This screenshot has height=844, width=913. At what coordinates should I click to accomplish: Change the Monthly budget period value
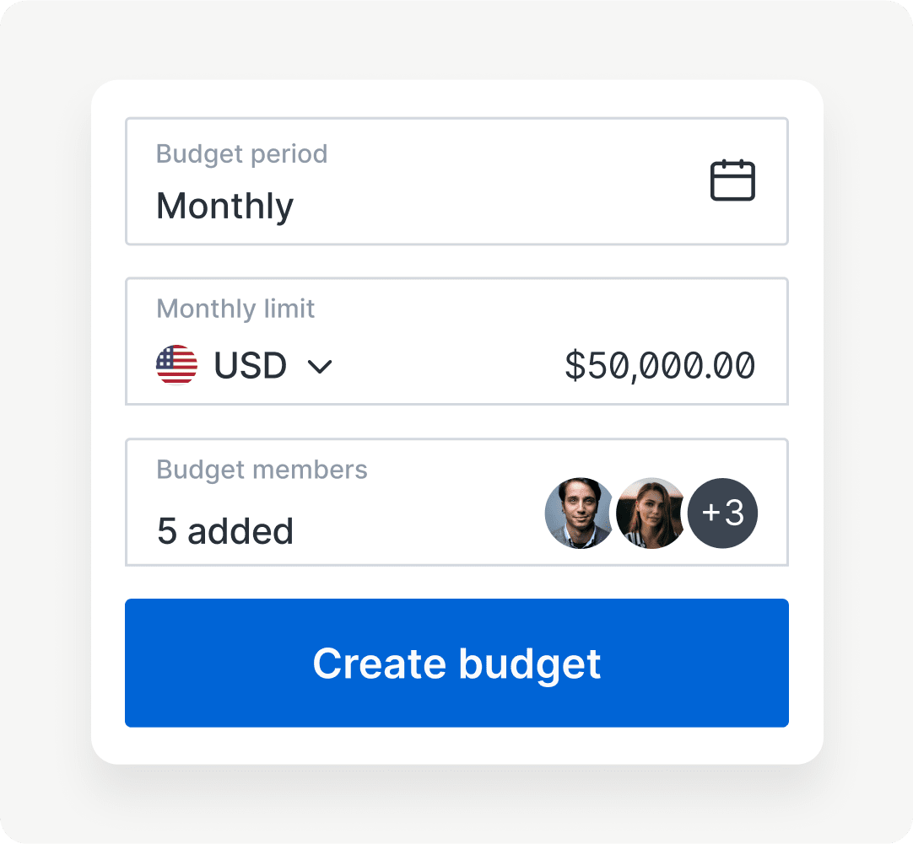point(225,206)
